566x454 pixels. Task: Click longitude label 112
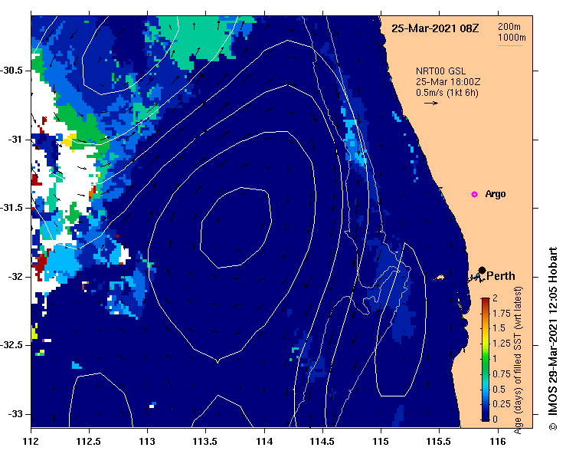point(31,442)
